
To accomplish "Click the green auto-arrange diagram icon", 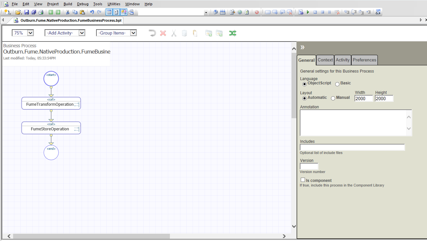I will tap(233, 33).
